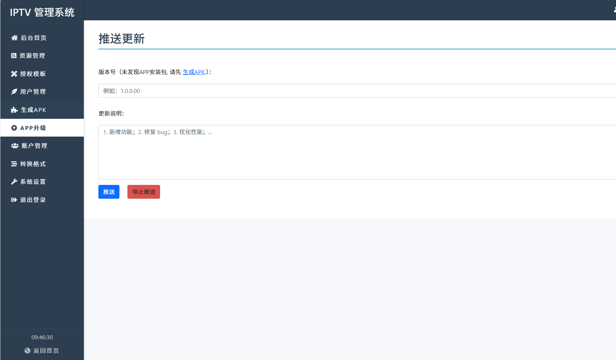Open the 生成APK link in the hint text
Viewport: 616px width, 360px height.
(193, 72)
